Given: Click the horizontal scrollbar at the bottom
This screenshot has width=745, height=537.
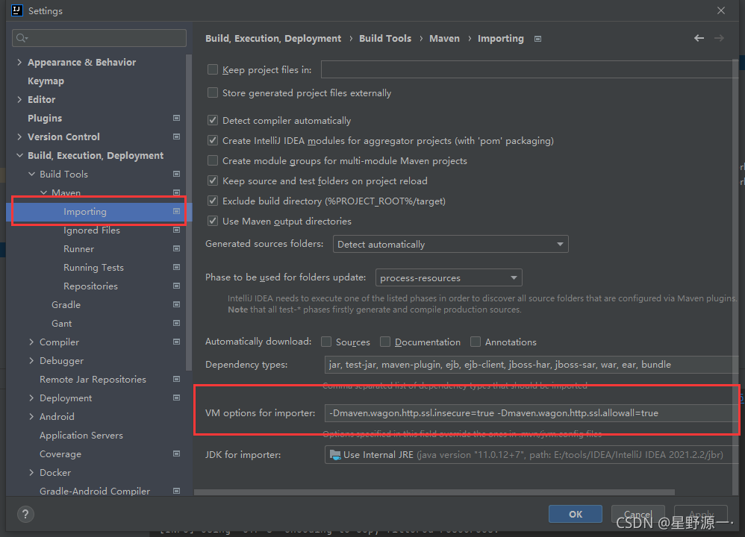Looking at the screenshot, I should click(434, 492).
